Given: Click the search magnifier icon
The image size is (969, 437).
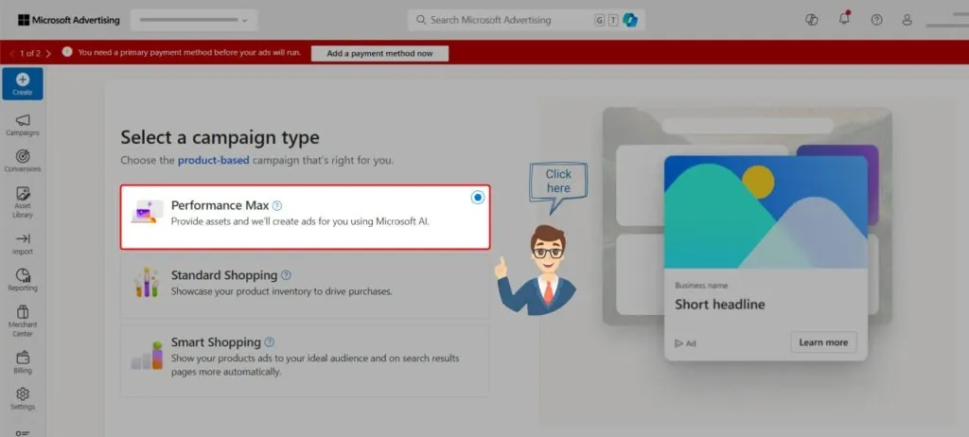Looking at the screenshot, I should [421, 20].
